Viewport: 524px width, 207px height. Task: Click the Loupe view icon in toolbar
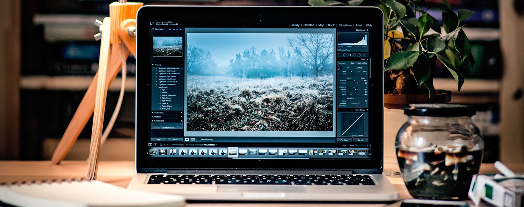187,139
